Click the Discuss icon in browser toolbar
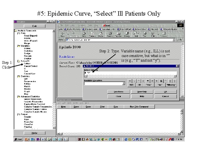Image resolution: width=198 pixels, height=148 pixels. 164,34
